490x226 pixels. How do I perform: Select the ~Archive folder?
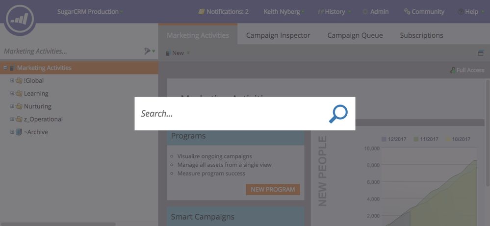(x=36, y=132)
